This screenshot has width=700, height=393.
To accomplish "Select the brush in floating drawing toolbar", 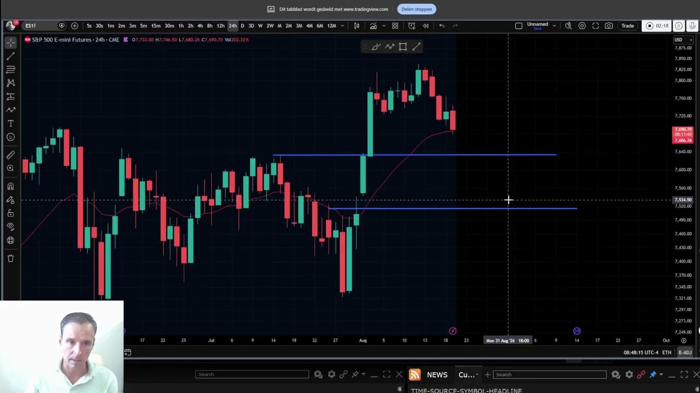I will (376, 47).
